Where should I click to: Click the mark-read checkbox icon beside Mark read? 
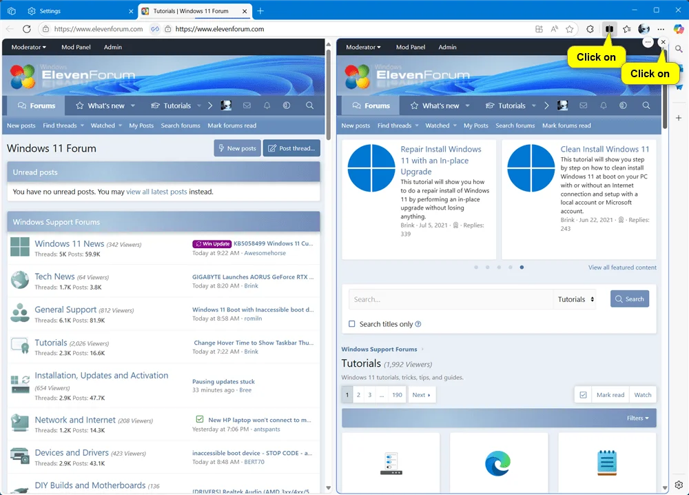(x=583, y=395)
